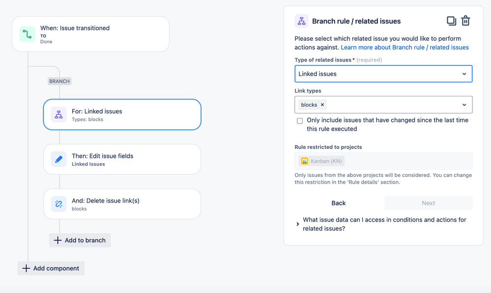Delete component with the trash icon
The image size is (491, 293).
coord(465,21)
